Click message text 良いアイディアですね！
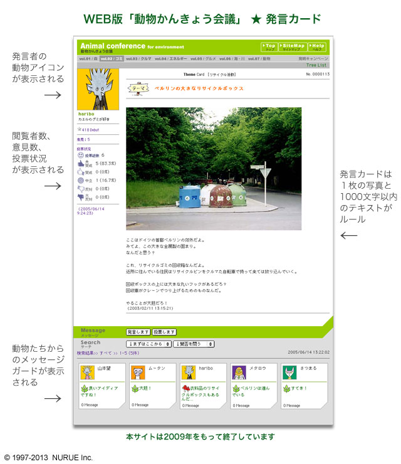 tap(100, 391)
